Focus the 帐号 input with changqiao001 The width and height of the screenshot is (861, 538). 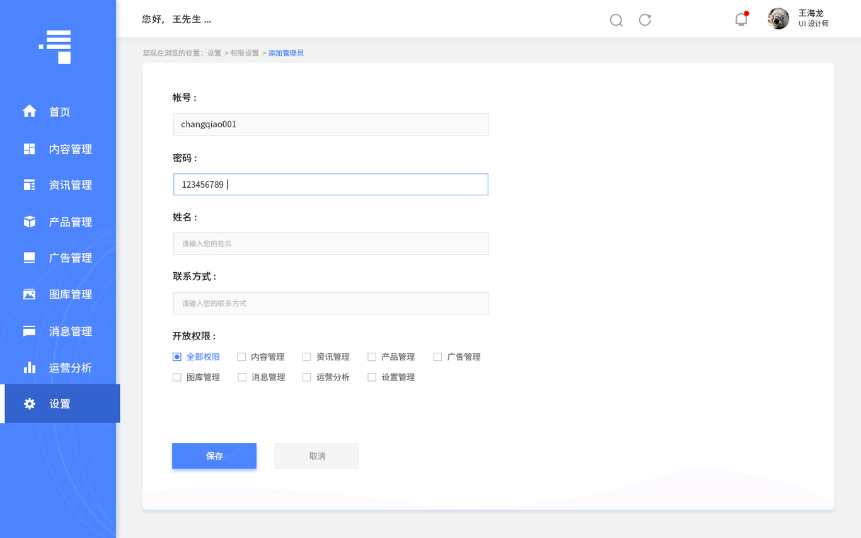coord(331,124)
